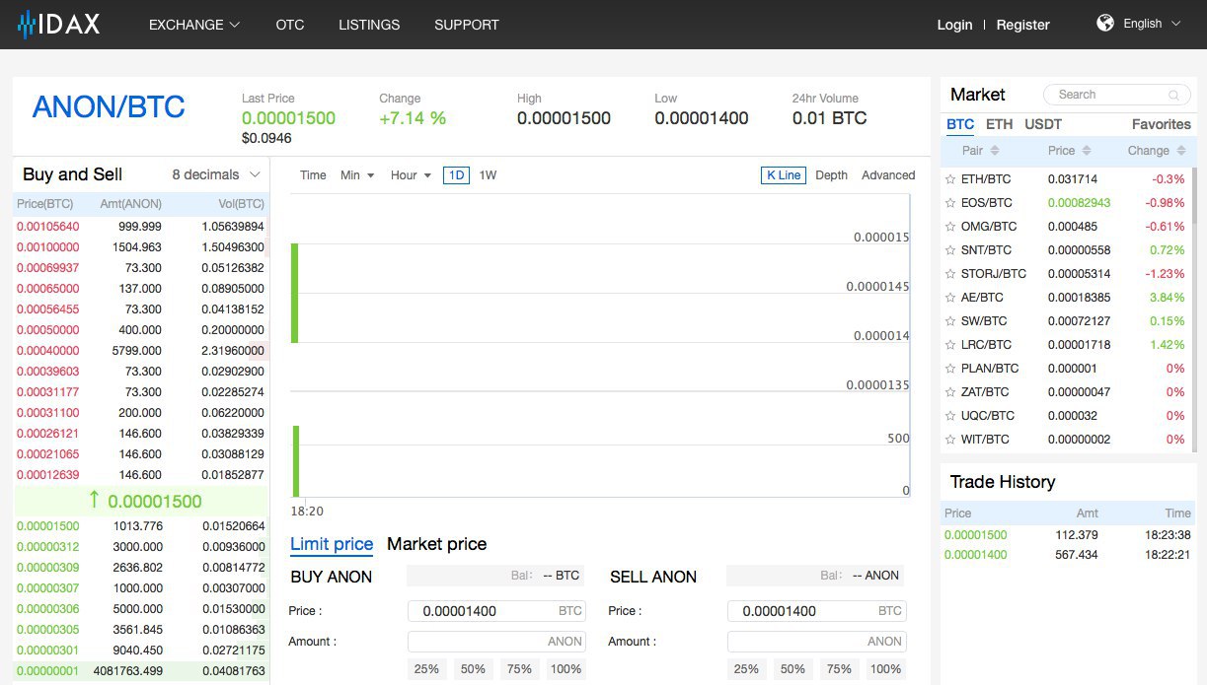Click the sell Price input field

(x=816, y=611)
